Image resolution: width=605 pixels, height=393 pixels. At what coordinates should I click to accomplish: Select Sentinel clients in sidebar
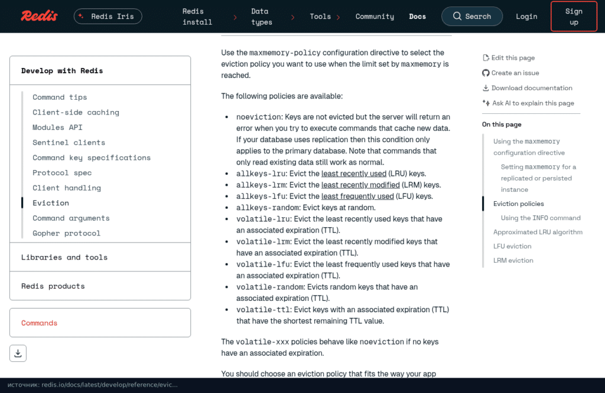tap(69, 143)
